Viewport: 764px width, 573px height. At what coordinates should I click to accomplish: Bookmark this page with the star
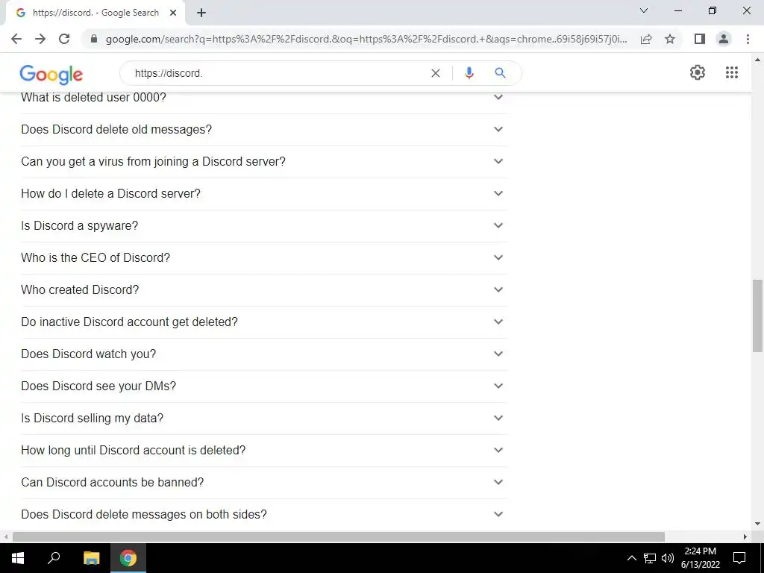click(670, 39)
